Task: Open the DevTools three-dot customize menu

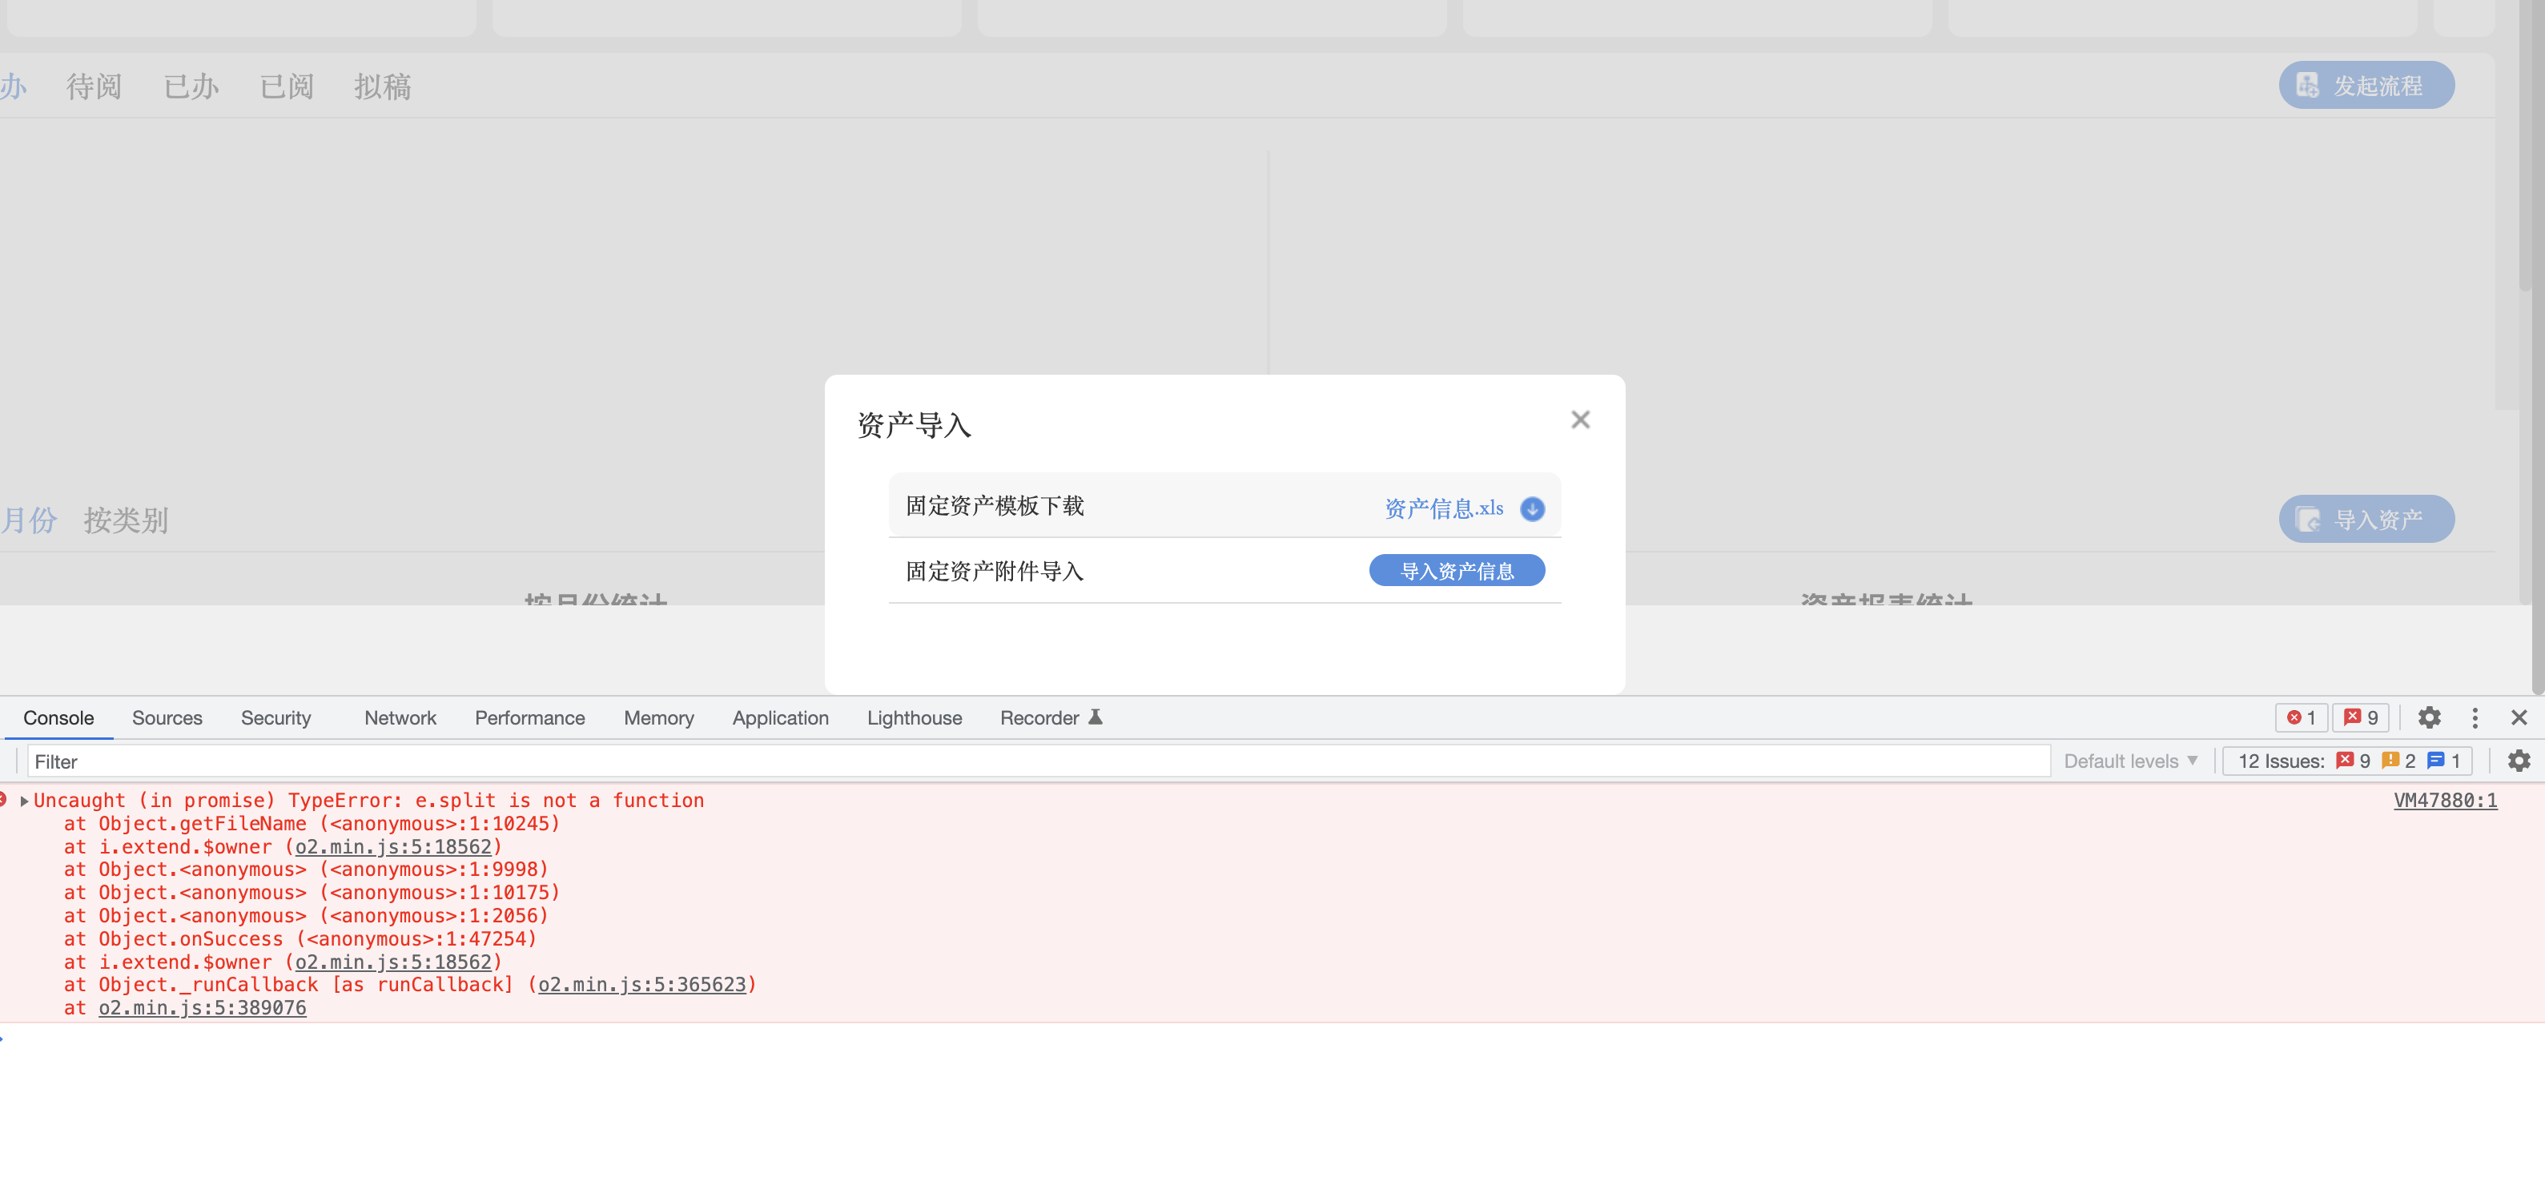Action: click(x=2474, y=718)
